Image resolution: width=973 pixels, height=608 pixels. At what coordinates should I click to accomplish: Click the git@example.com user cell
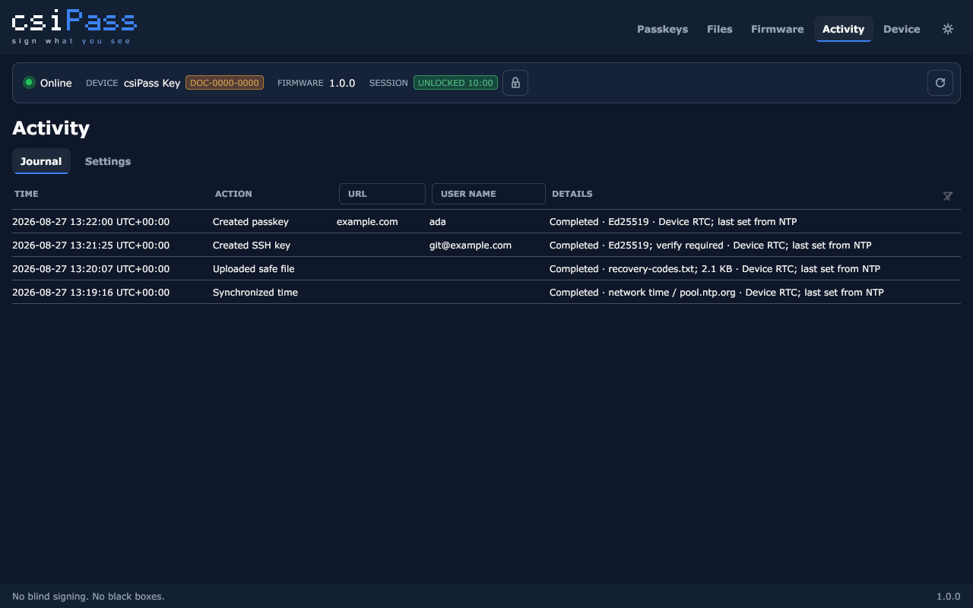[471, 245]
